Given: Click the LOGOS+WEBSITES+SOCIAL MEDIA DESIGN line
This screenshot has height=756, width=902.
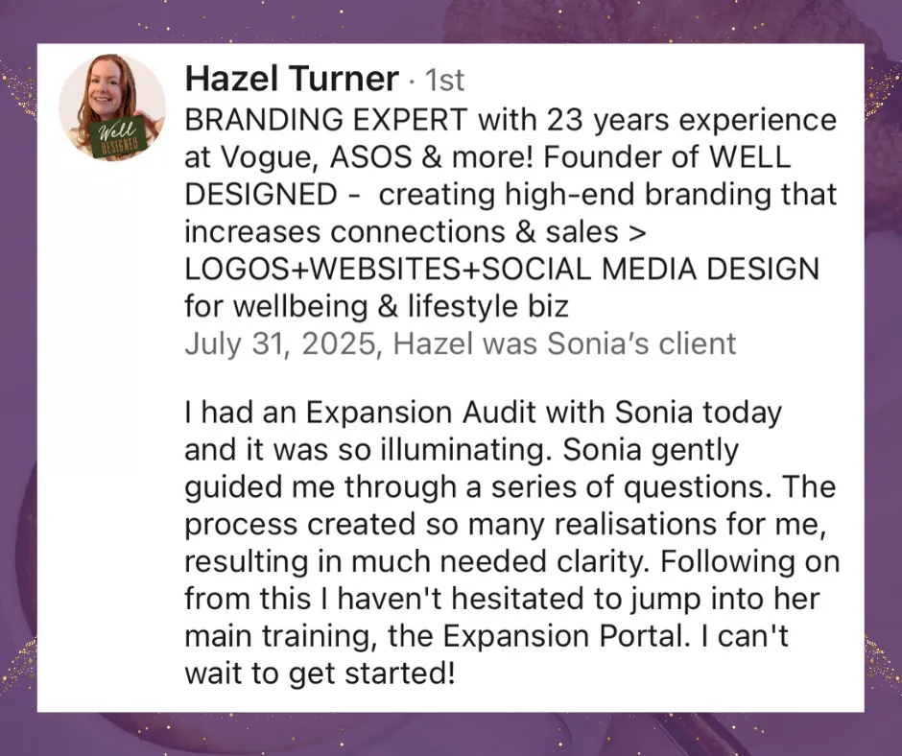Looking at the screenshot, I should point(502,269).
